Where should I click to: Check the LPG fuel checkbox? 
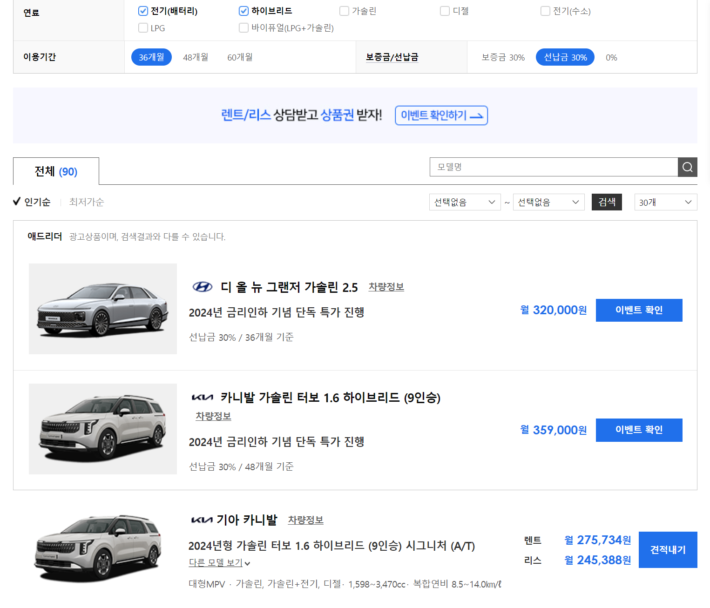(x=143, y=28)
